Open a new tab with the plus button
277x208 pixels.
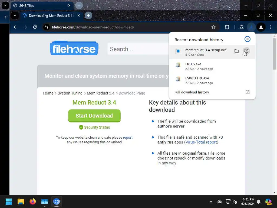point(88,15)
